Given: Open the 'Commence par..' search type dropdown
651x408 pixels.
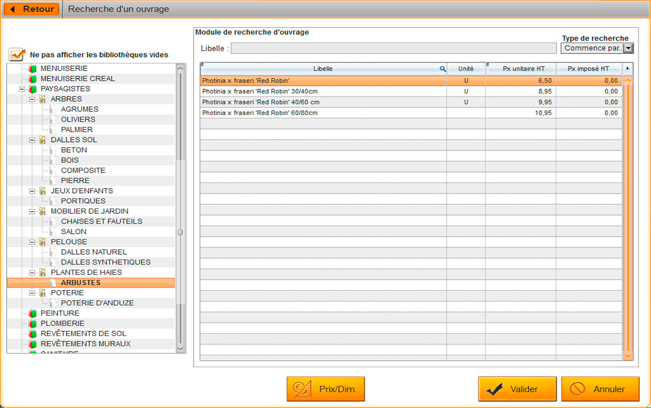Looking at the screenshot, I should pos(627,48).
